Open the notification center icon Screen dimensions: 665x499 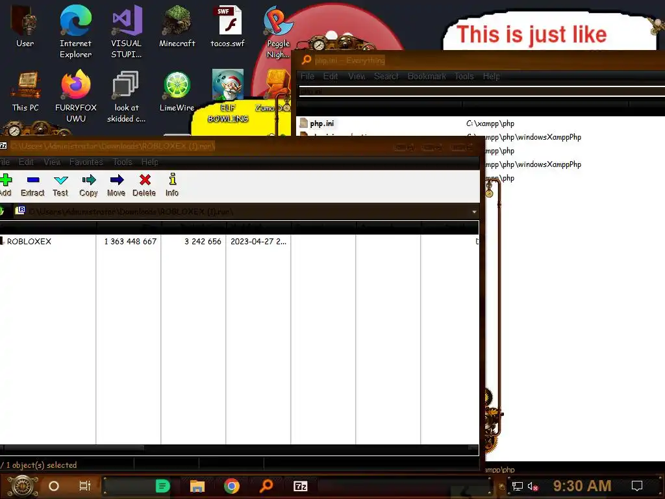[x=637, y=486]
